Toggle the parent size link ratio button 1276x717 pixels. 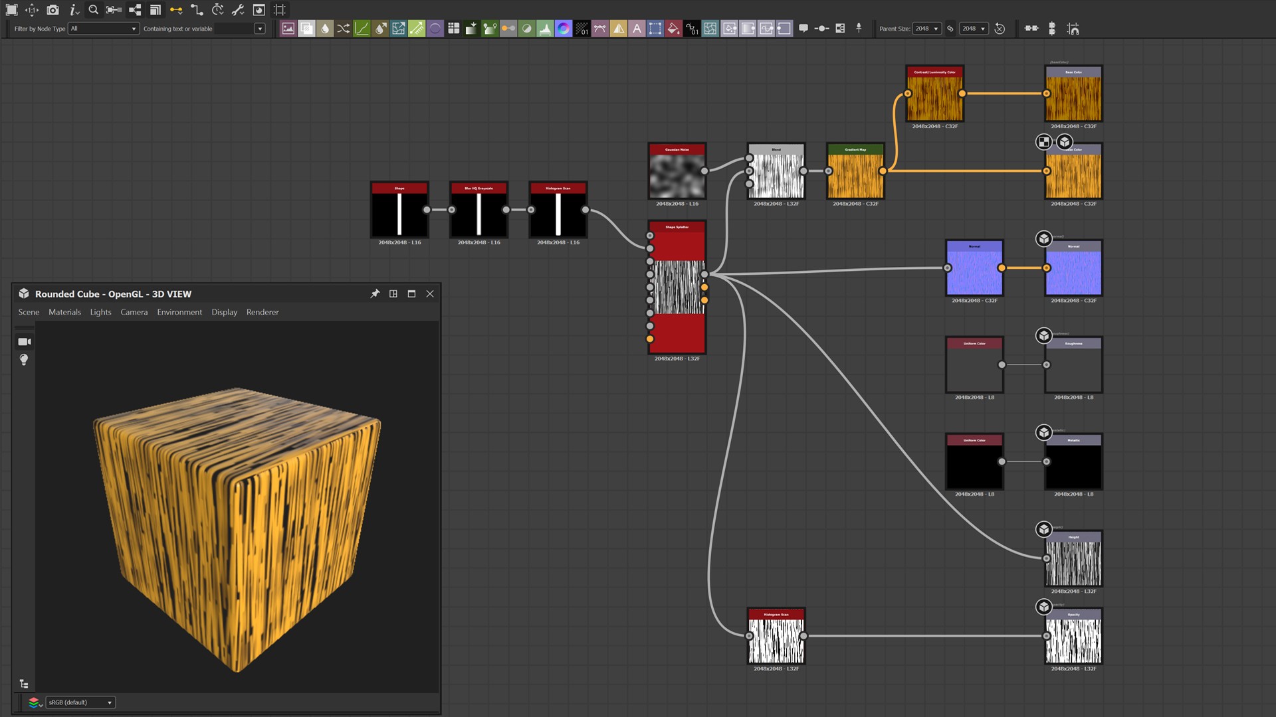[950, 29]
